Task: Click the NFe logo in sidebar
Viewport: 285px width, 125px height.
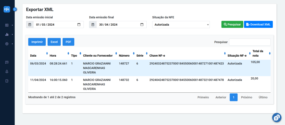Action: point(7,9)
